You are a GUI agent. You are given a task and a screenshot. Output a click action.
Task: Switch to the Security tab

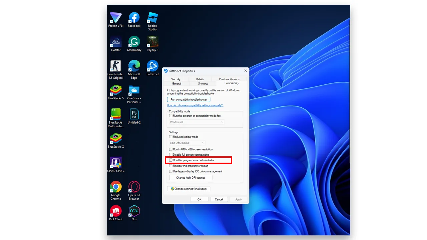(x=176, y=79)
